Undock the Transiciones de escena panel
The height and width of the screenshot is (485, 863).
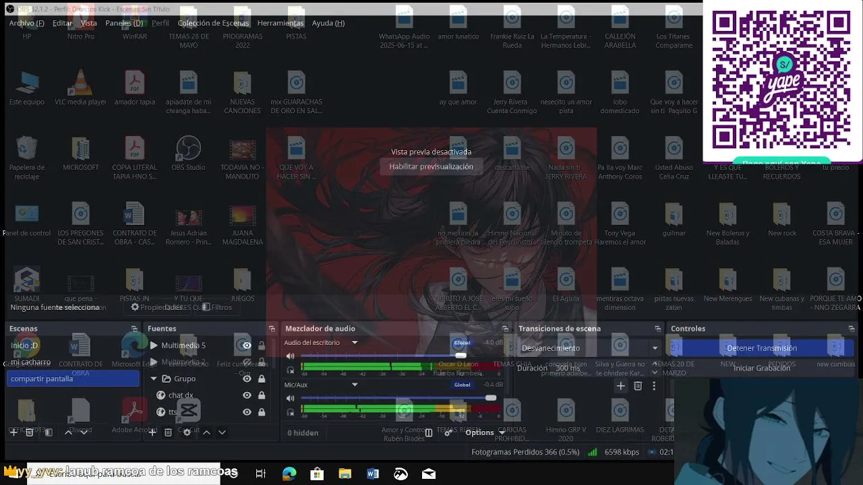(657, 329)
